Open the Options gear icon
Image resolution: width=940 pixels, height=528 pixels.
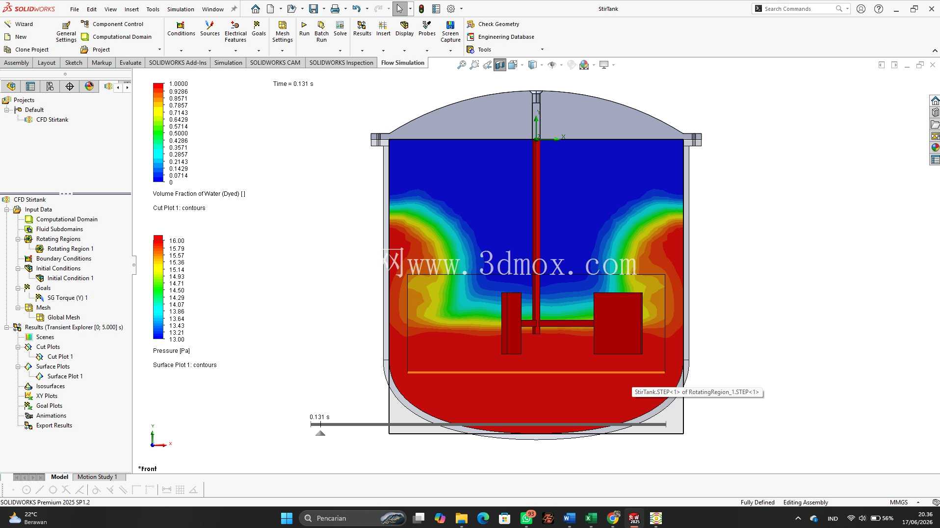click(x=451, y=9)
